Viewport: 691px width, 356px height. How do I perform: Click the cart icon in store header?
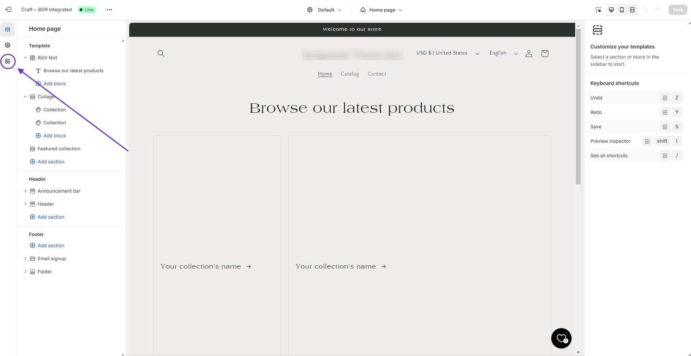[x=545, y=53]
